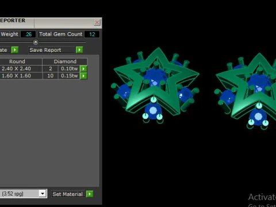This screenshot has width=276, height=207.
Task: Click green arrow in the 0.15tw row
Action: click(83, 76)
